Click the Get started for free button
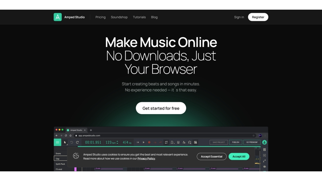 click(161, 108)
